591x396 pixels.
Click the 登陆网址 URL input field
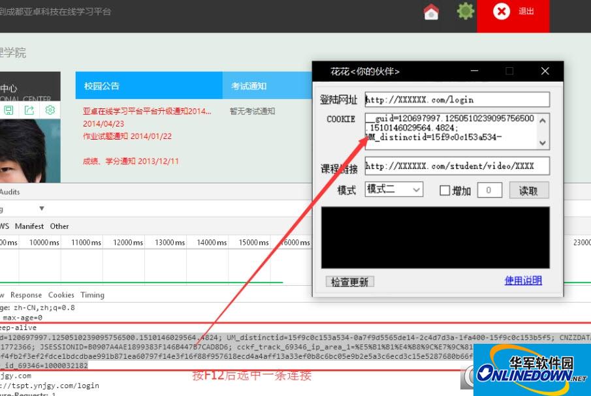click(x=457, y=100)
